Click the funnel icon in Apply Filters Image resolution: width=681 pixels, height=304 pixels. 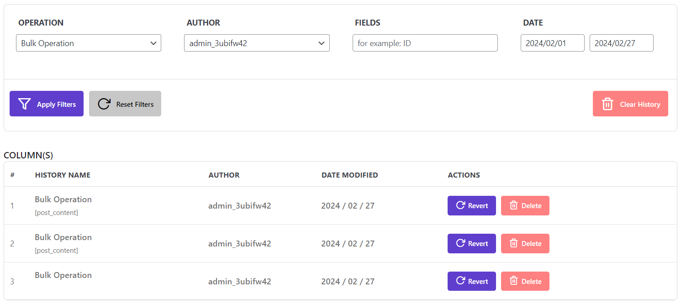[x=24, y=104]
